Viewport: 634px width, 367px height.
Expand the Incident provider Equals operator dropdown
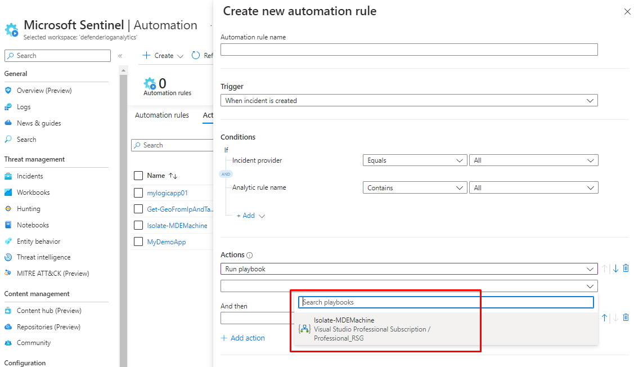click(x=415, y=160)
